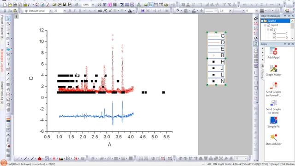Screen dimensions: 295x166
Task: Open the Object Manager panel options arrow
Action: coord(285,16)
